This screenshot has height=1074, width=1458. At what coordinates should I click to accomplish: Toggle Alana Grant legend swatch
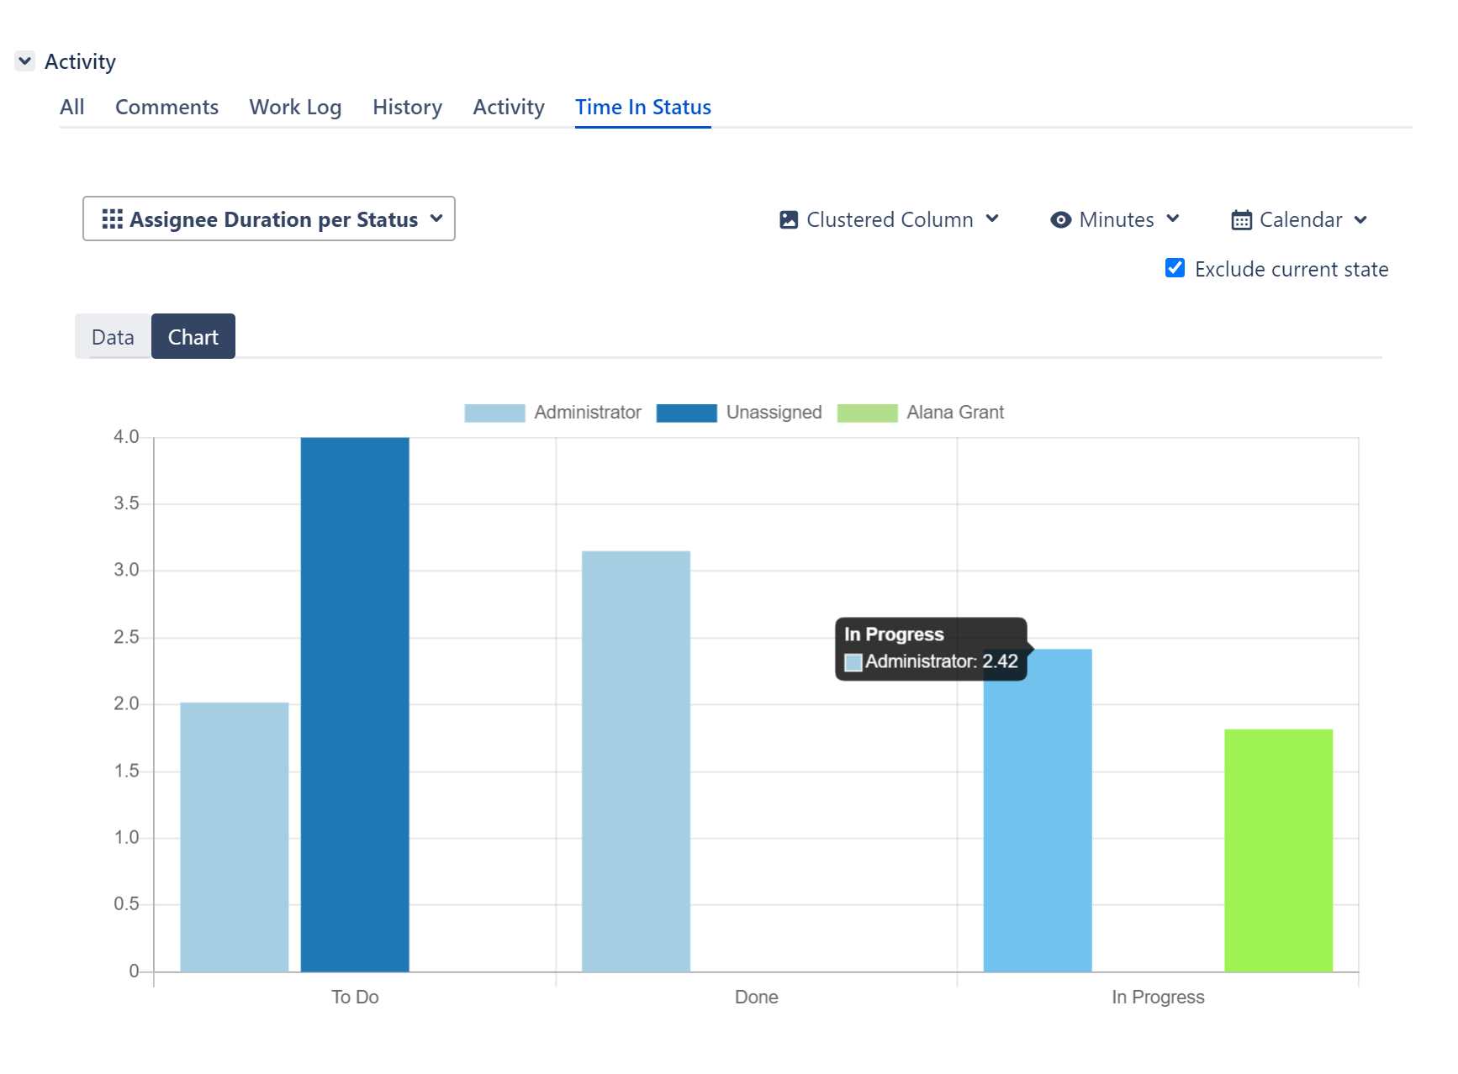point(867,413)
